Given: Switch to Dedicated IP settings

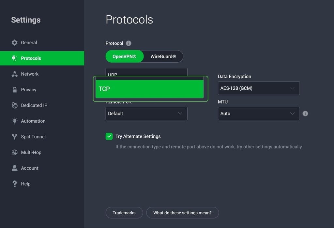Looking at the screenshot, I should tap(42, 105).
